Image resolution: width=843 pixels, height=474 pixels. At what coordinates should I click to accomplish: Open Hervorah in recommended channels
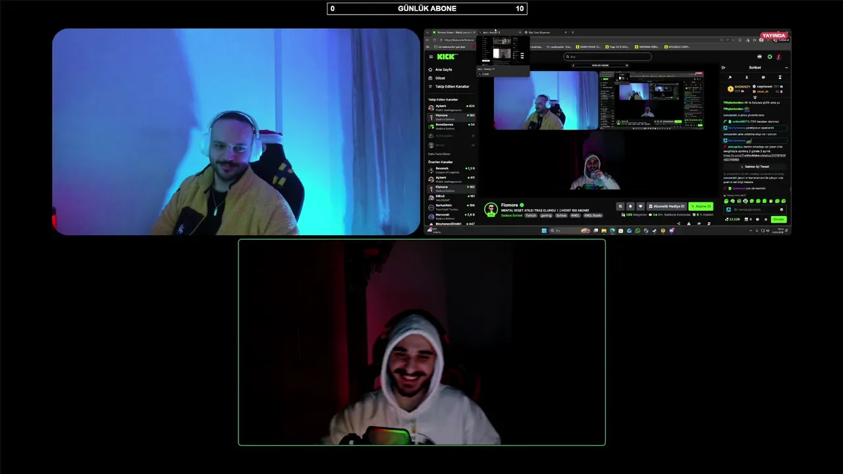pyautogui.click(x=450, y=217)
